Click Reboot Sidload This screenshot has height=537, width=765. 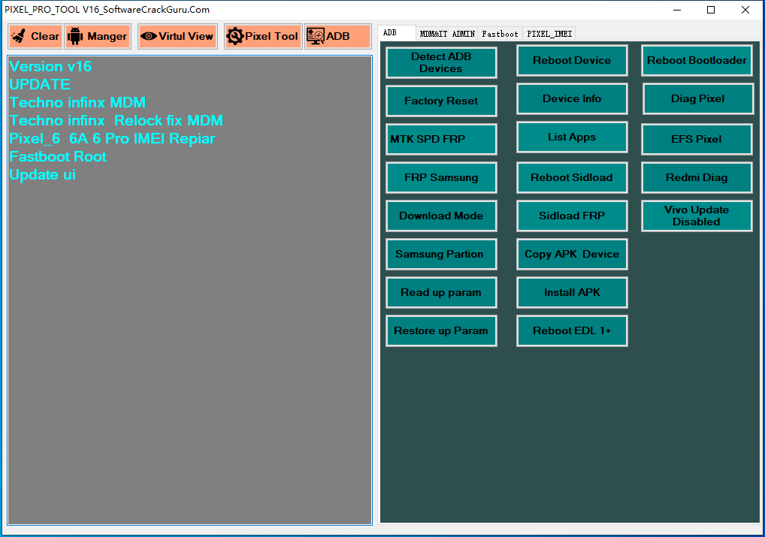572,177
